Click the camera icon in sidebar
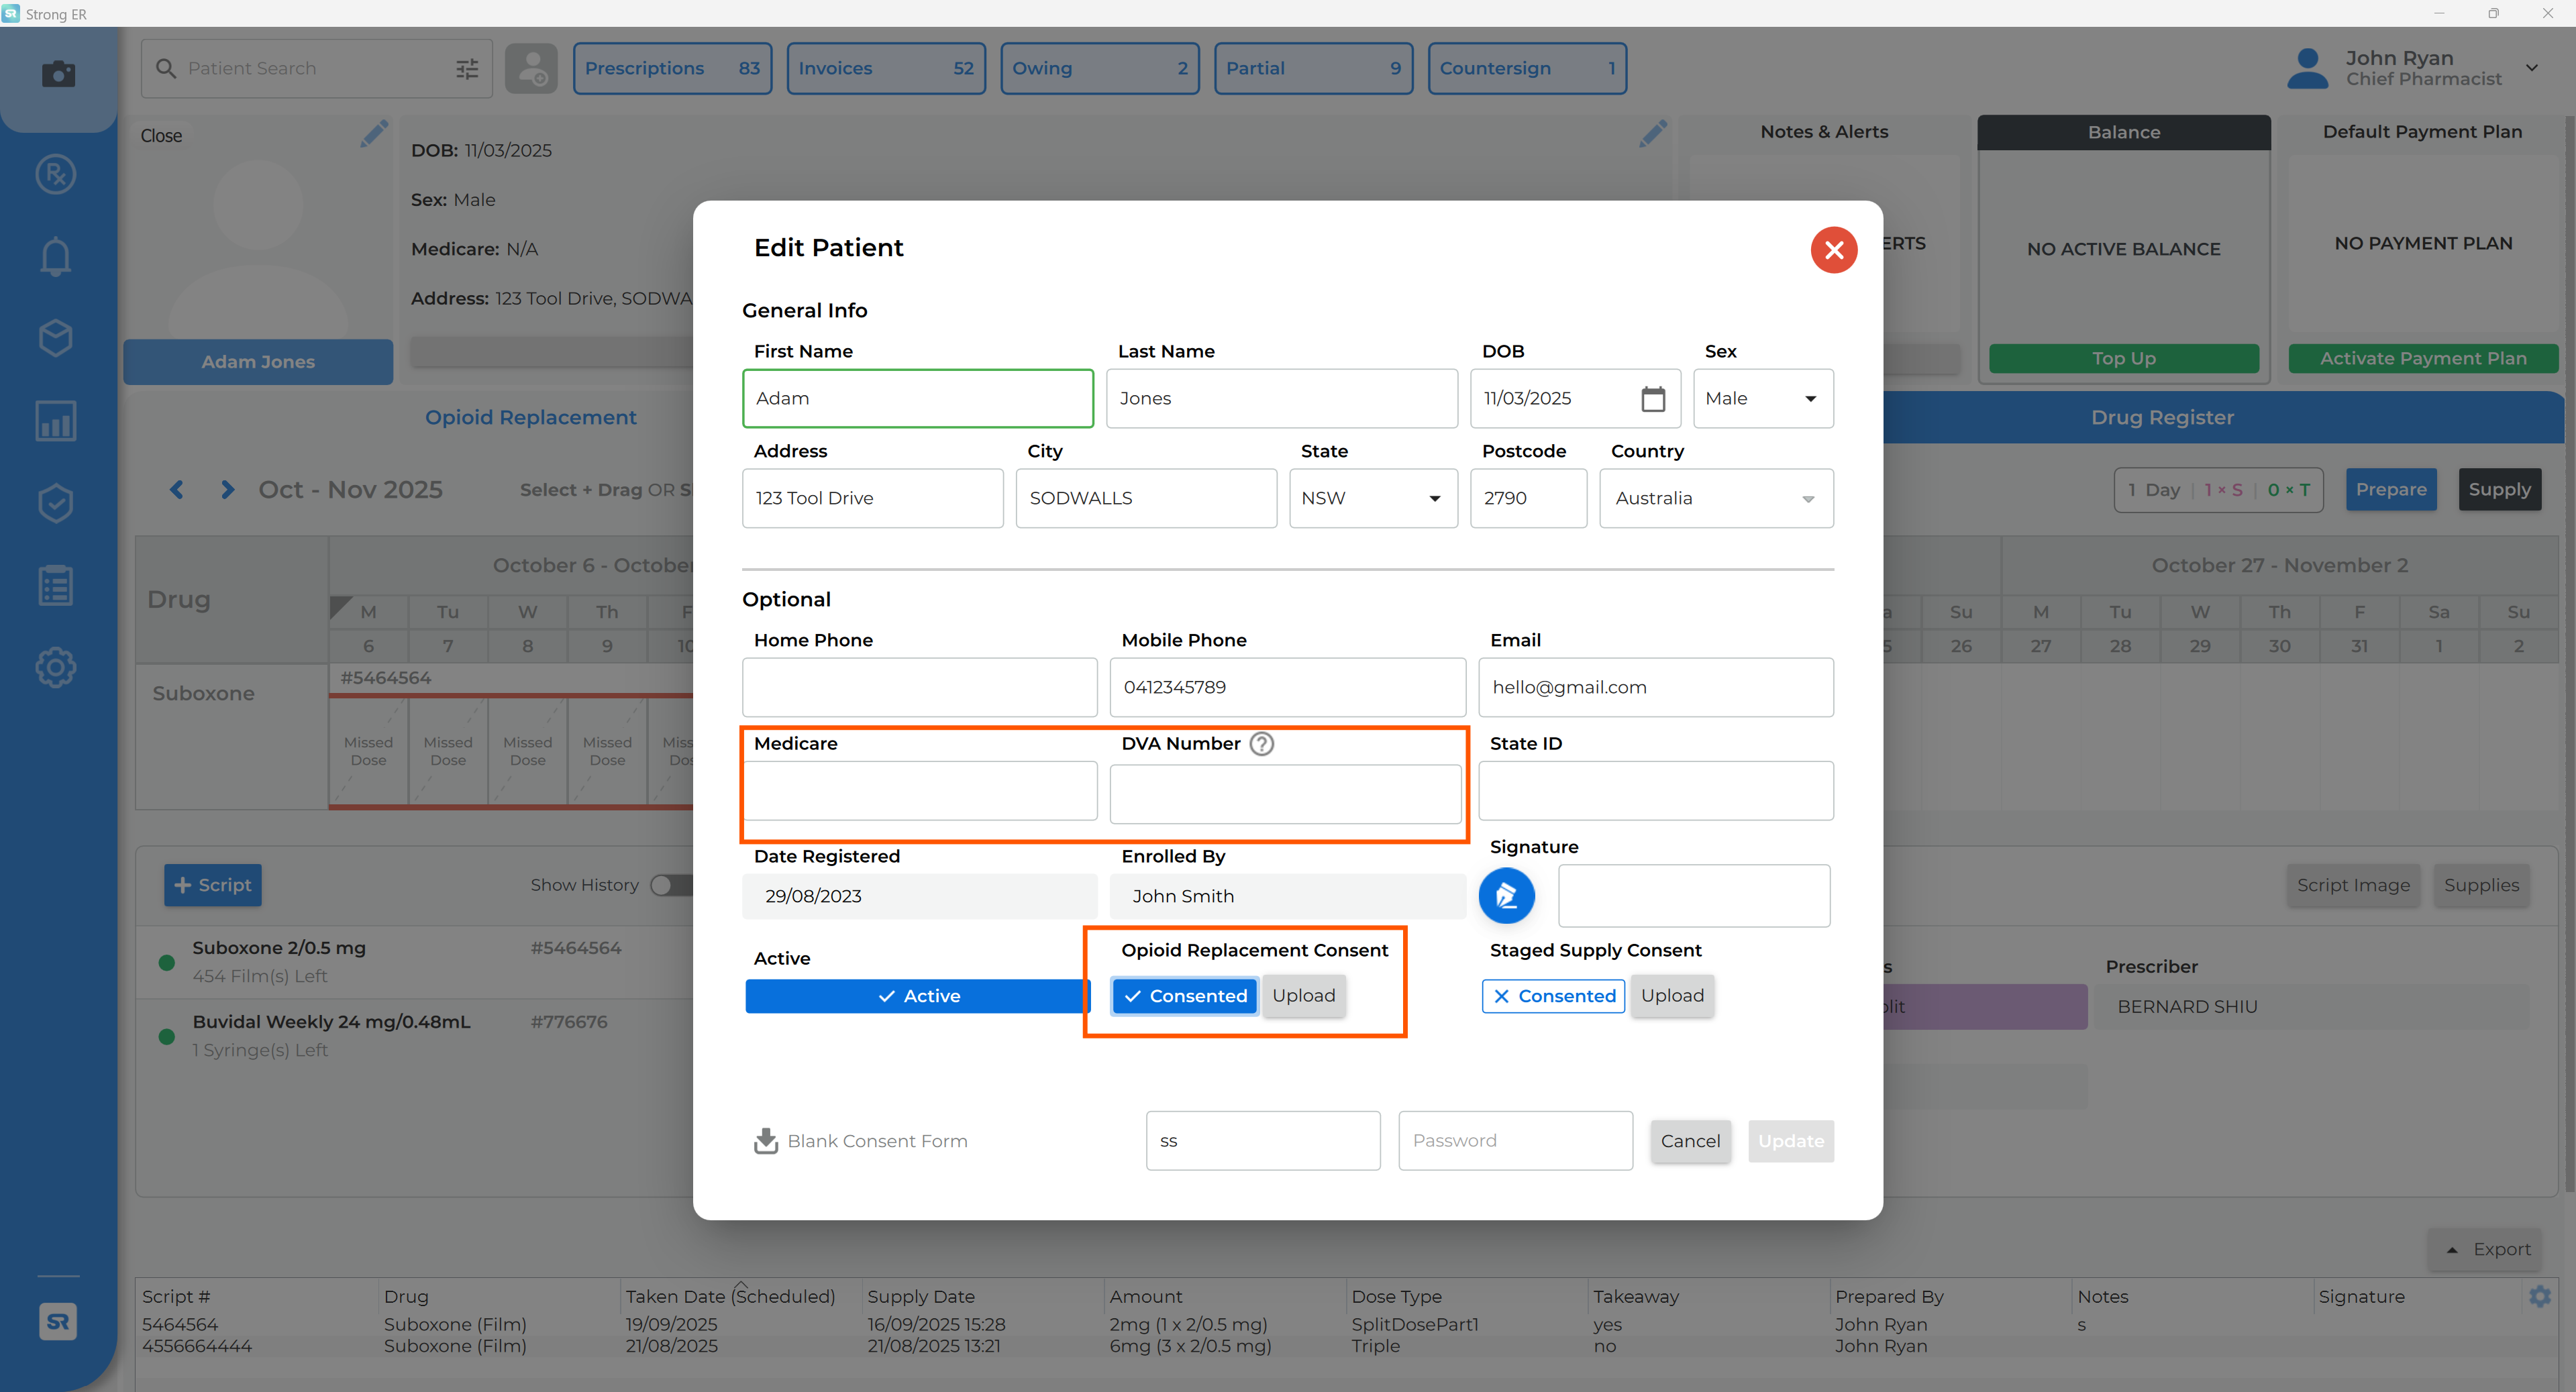 coord(58,74)
